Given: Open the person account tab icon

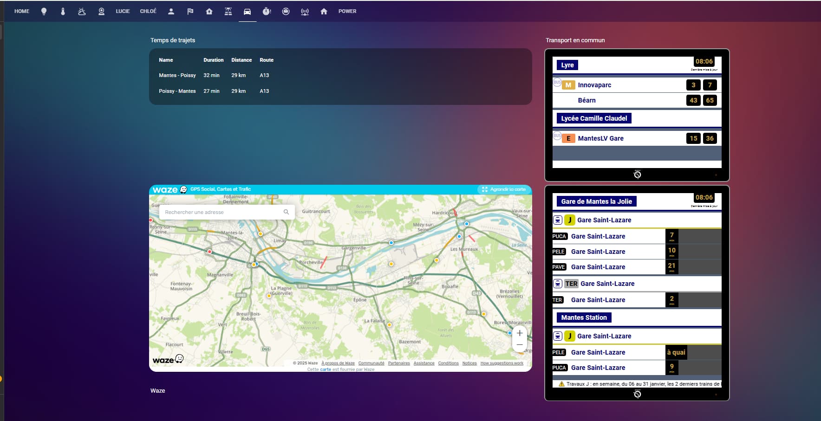Looking at the screenshot, I should [x=171, y=11].
